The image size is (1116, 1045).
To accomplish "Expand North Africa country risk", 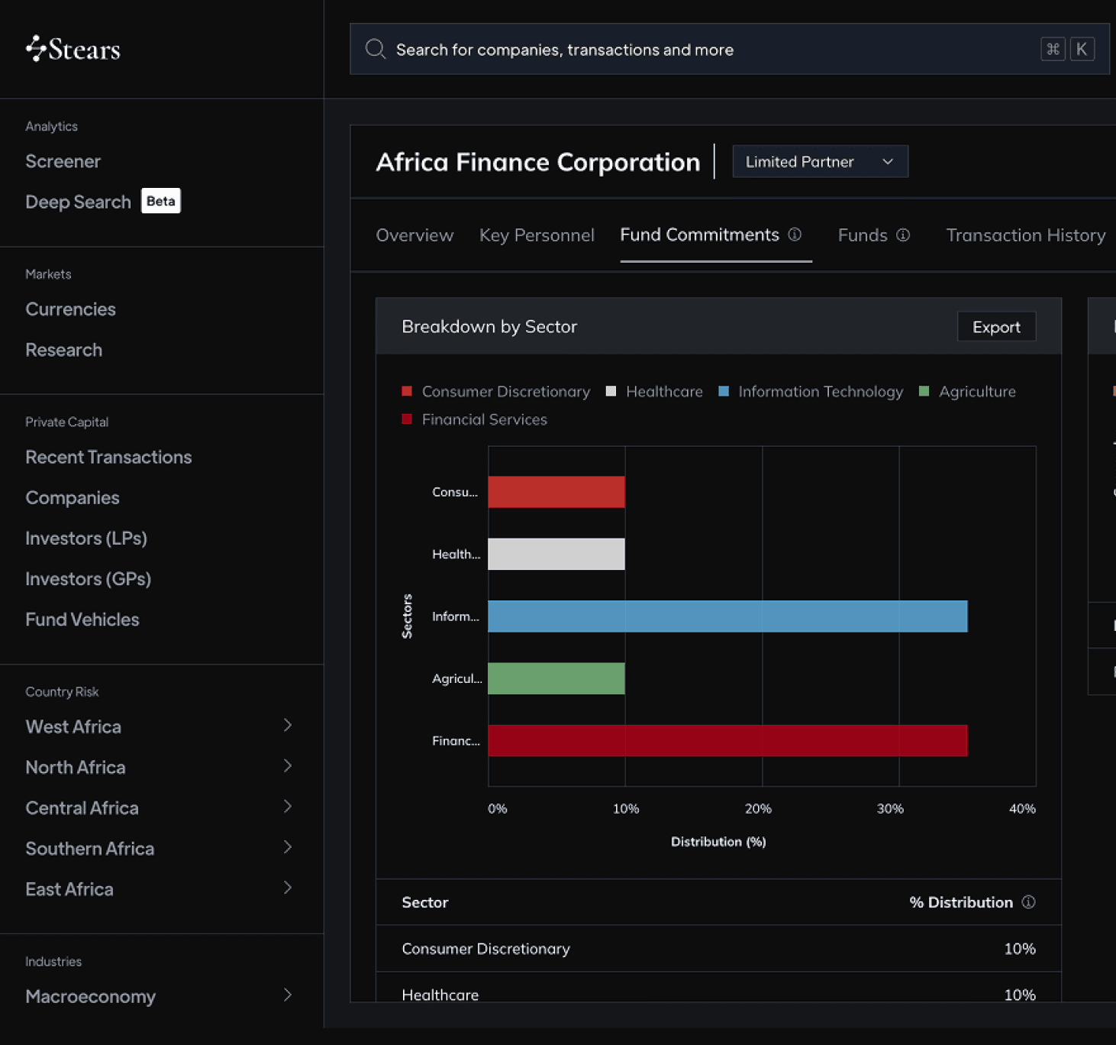I will click(x=288, y=766).
